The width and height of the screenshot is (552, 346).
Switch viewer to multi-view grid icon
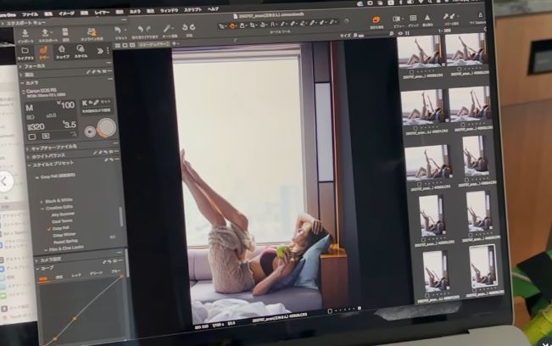point(118,46)
